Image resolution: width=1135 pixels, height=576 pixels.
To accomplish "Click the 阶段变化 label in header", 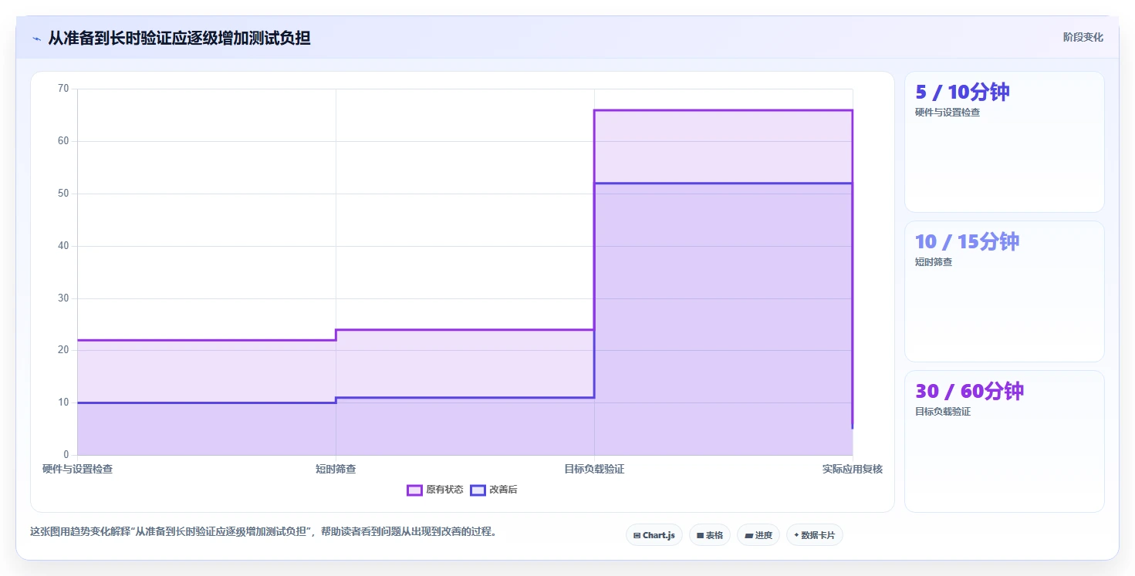I will [1083, 37].
